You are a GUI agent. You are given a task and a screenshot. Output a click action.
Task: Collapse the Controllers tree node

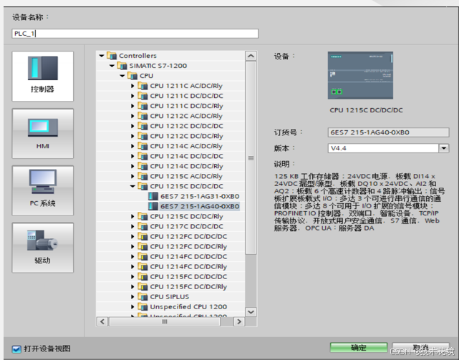pos(102,56)
